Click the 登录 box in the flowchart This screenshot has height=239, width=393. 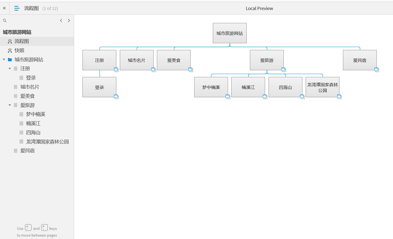99,87
